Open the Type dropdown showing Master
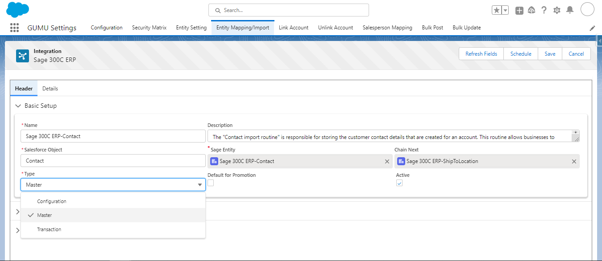The width and height of the screenshot is (602, 261). tap(113, 185)
